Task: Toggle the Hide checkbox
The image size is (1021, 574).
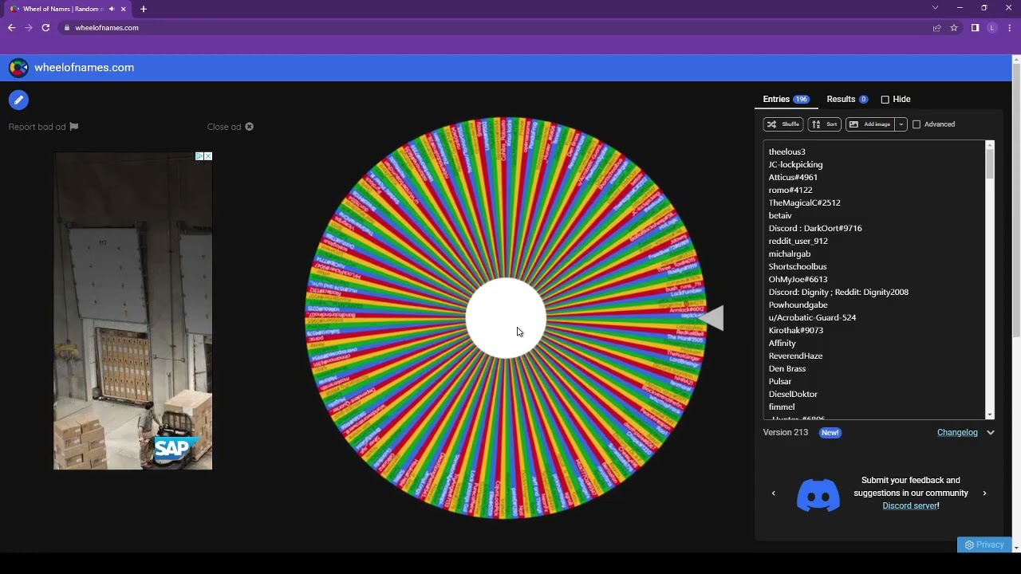Action: [885, 100]
